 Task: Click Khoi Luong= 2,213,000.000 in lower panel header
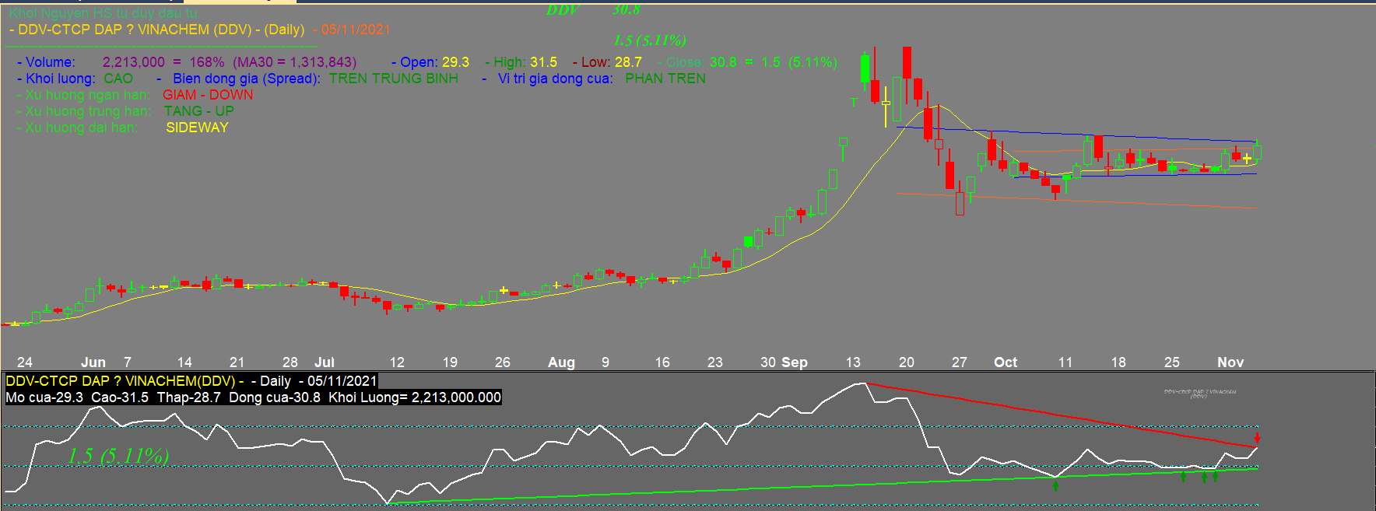point(414,397)
